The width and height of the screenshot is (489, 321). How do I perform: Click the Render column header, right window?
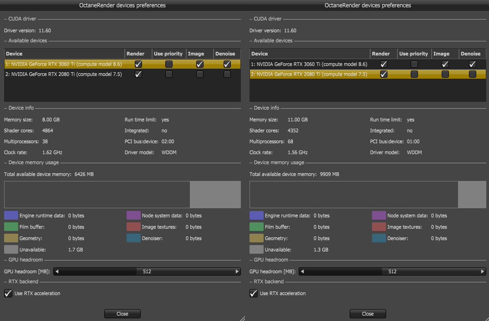point(383,54)
